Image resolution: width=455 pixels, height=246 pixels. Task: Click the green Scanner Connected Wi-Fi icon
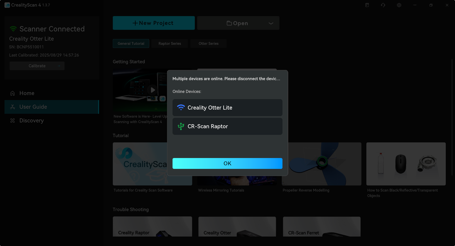coord(13,29)
